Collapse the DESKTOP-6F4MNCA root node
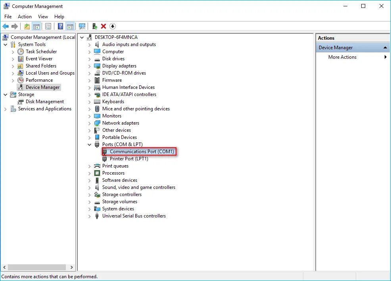Image resolution: width=391 pixels, height=281 pixels. [x=82, y=37]
